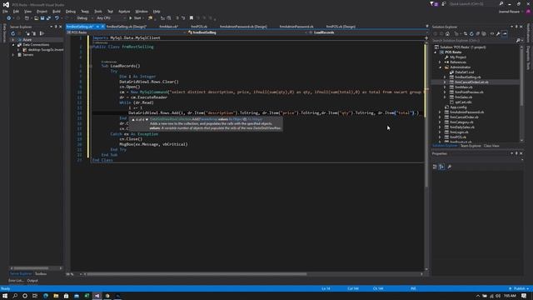Open the Debug menu
Image resolution: width=533 pixels, height=300 pixels.
[71, 11]
